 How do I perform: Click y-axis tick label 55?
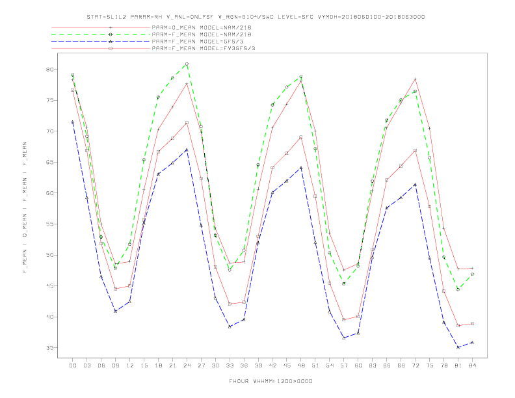[49, 224]
